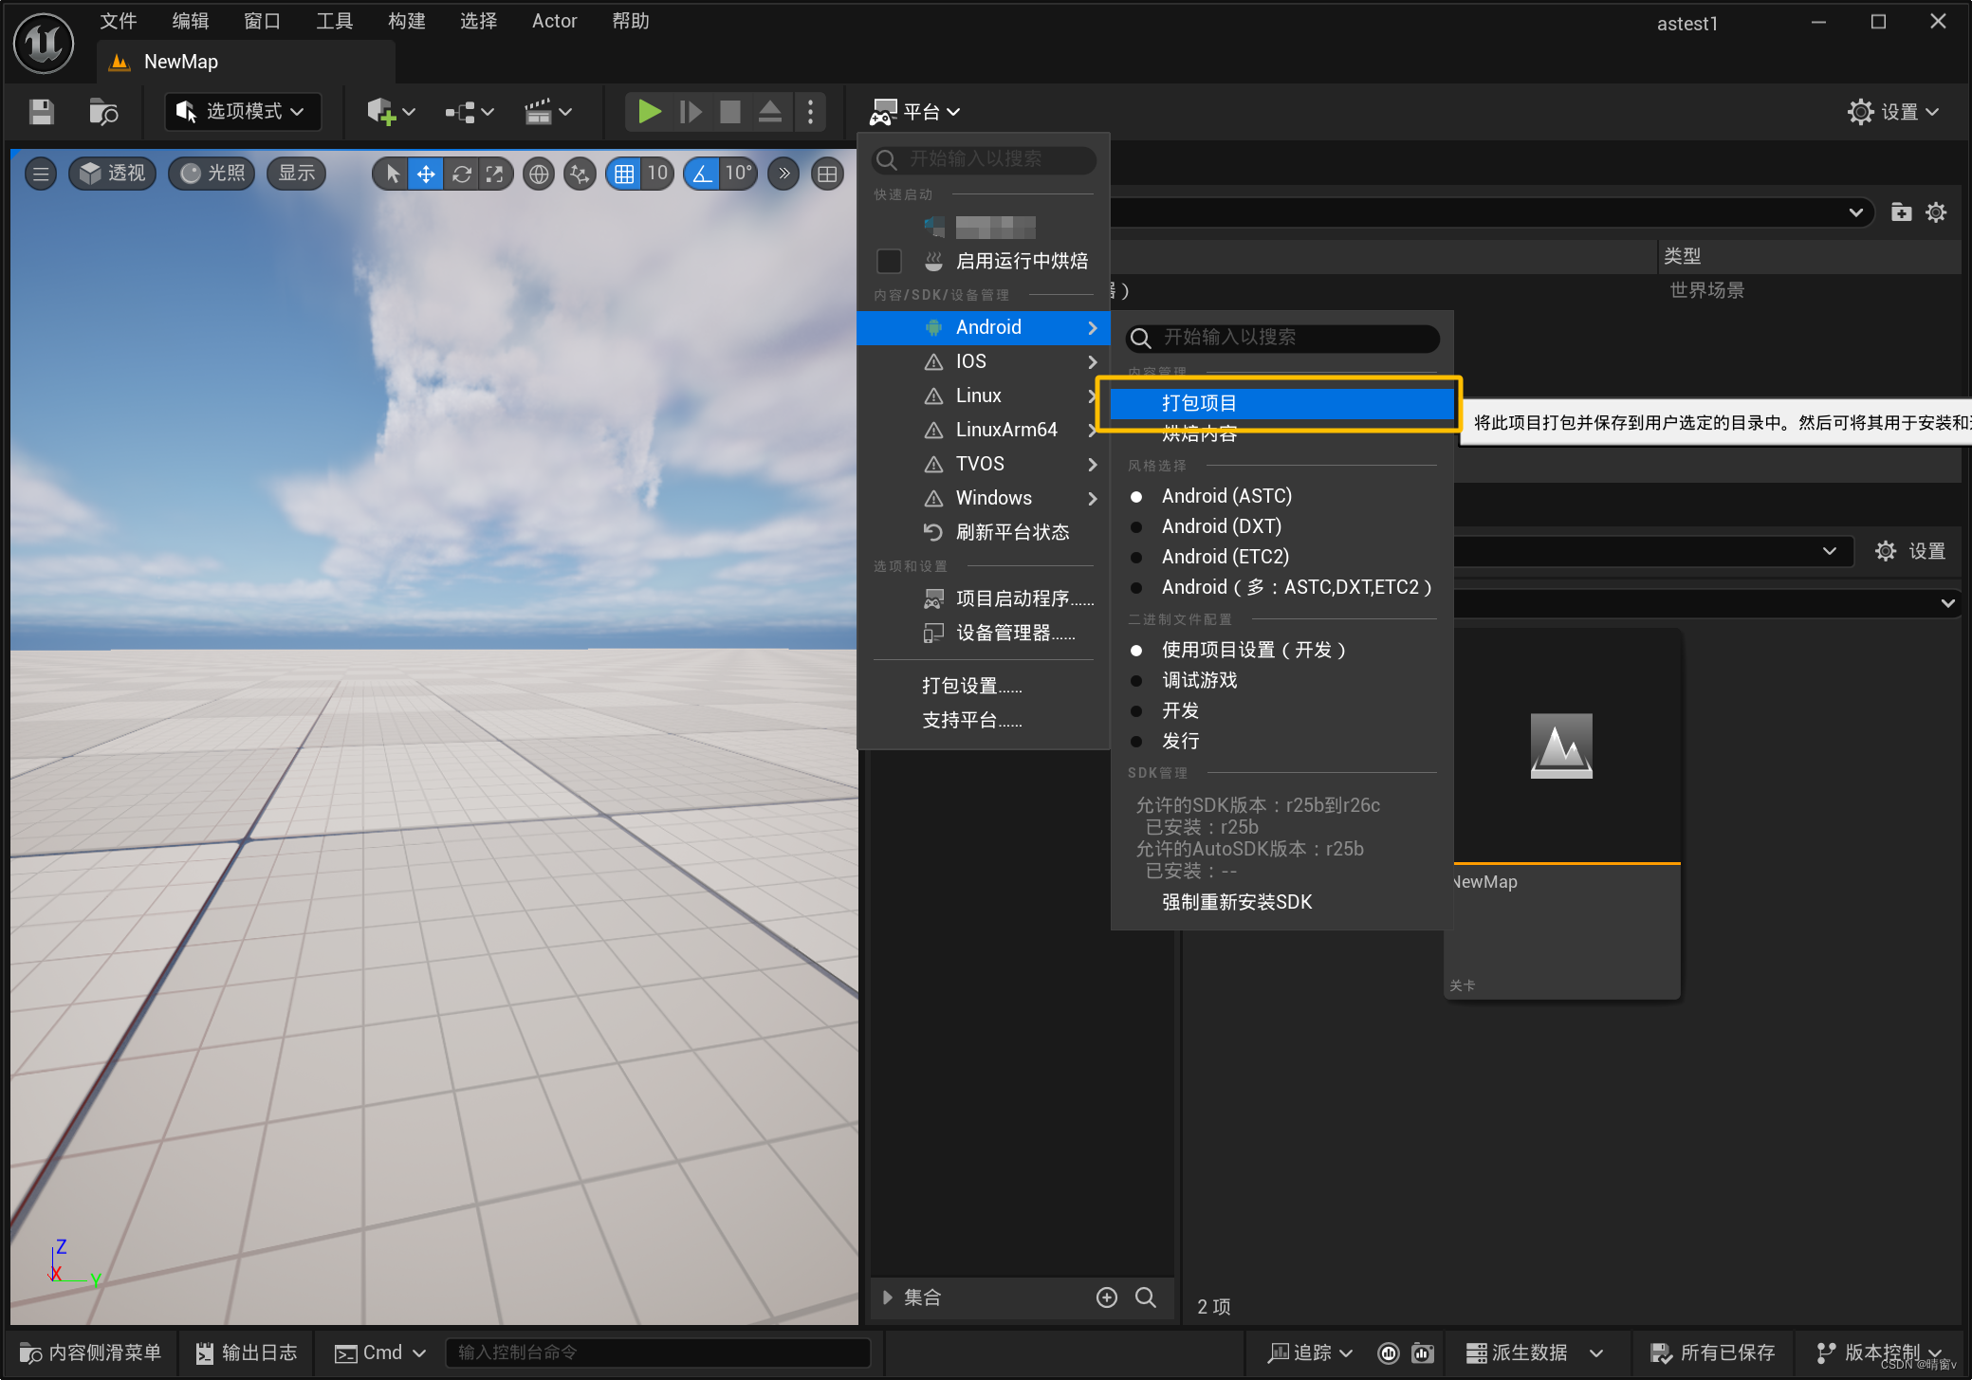Expand the Windows platform submenu
The width and height of the screenshot is (1972, 1380).
993,498
